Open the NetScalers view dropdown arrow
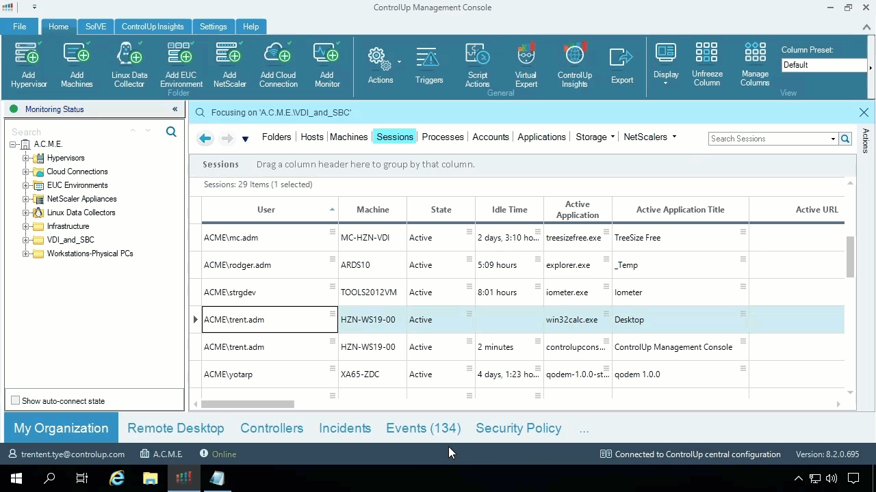The image size is (876, 492). (674, 137)
